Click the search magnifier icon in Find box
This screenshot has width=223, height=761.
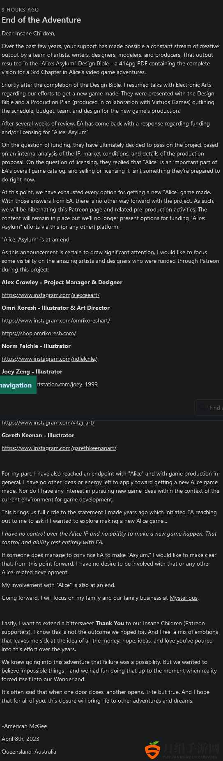(x=202, y=408)
